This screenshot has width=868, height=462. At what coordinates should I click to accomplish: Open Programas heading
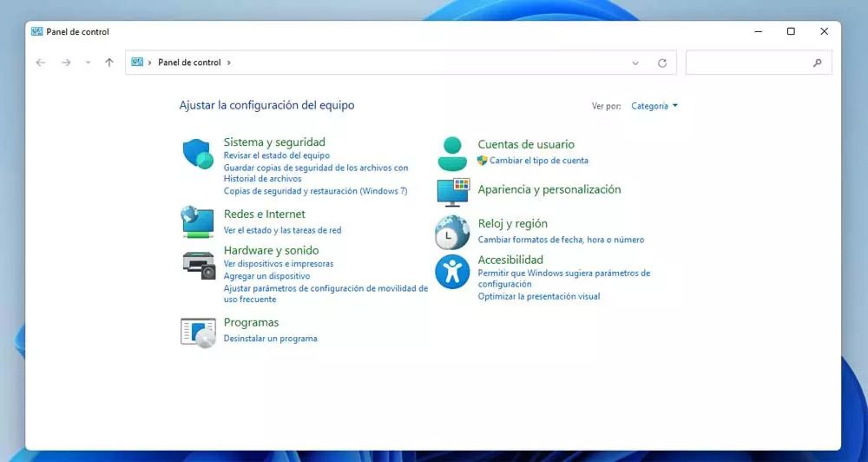tap(251, 322)
